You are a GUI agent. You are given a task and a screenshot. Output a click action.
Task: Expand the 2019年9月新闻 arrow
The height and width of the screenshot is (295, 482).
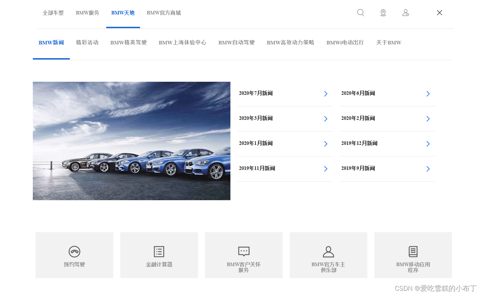click(428, 169)
